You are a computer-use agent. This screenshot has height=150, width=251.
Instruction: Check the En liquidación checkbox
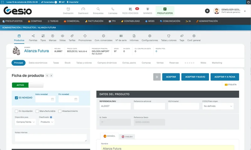pos(16,111)
